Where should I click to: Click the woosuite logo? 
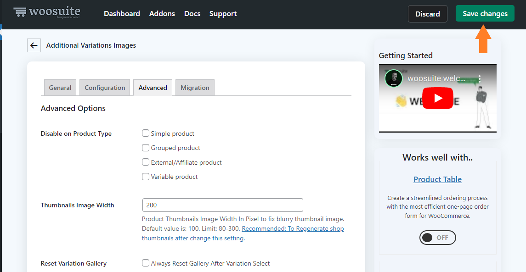[47, 12]
